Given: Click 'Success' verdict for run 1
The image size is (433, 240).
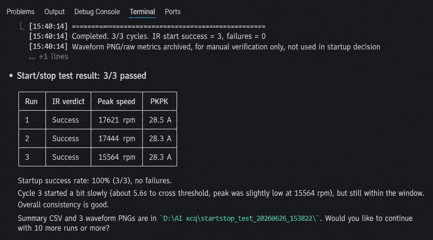Looking at the screenshot, I should (68, 120).
